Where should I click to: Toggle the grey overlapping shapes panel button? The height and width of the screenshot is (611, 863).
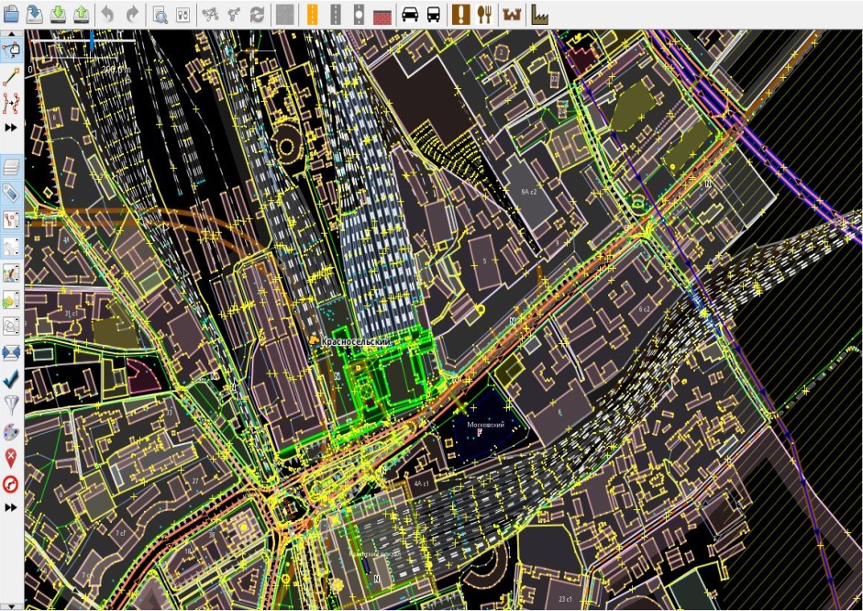[11, 326]
